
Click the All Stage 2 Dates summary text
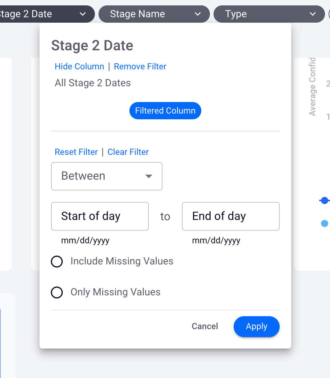(x=93, y=83)
